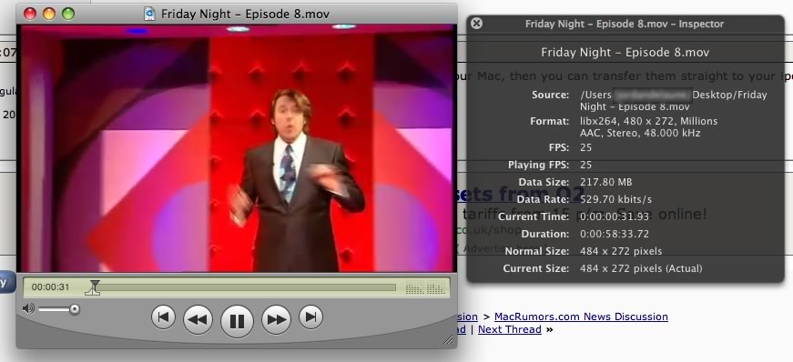Jump to the start of the movie
Viewport: 793px width, 362px height.
[163, 317]
